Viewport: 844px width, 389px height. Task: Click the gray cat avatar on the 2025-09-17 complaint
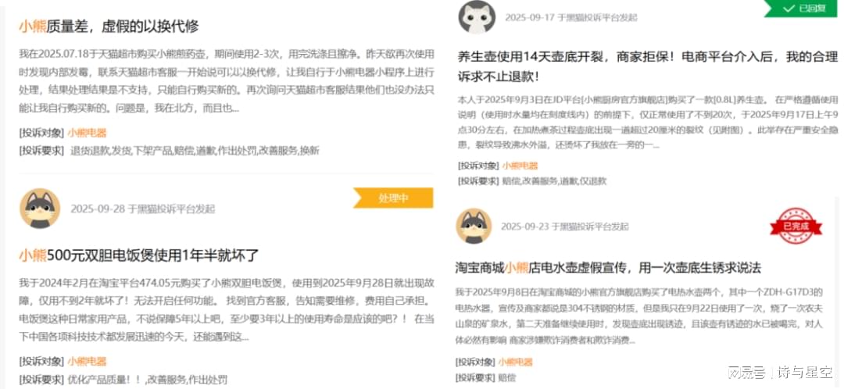(x=477, y=16)
